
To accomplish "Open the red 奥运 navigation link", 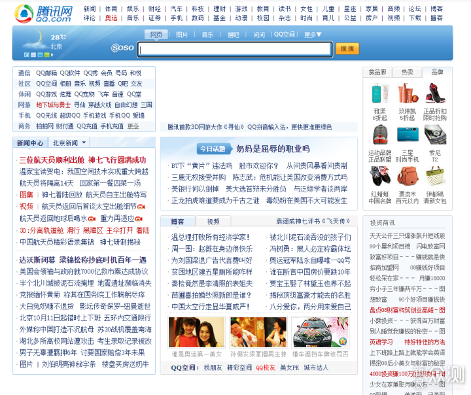I will pyautogui.click(x=111, y=18).
